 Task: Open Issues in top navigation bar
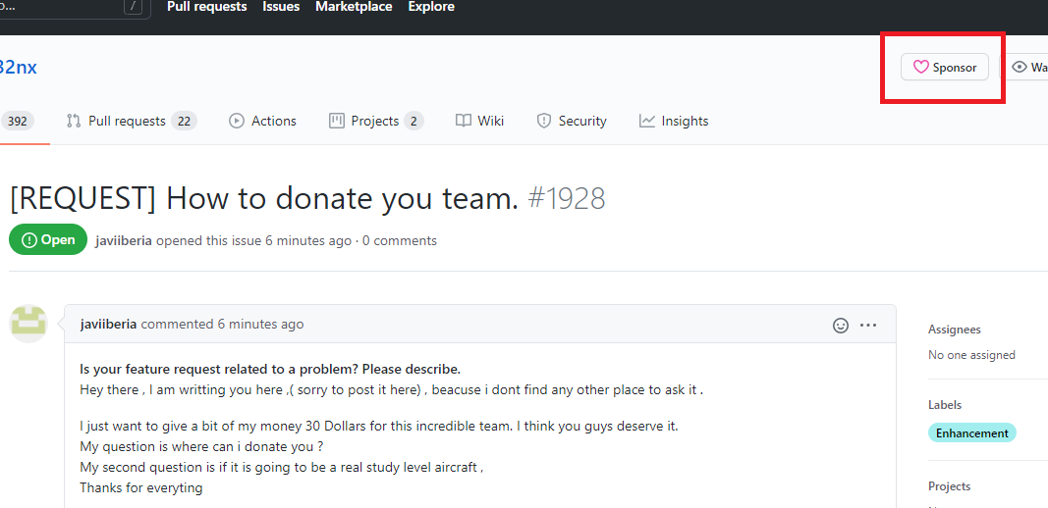pyautogui.click(x=281, y=7)
